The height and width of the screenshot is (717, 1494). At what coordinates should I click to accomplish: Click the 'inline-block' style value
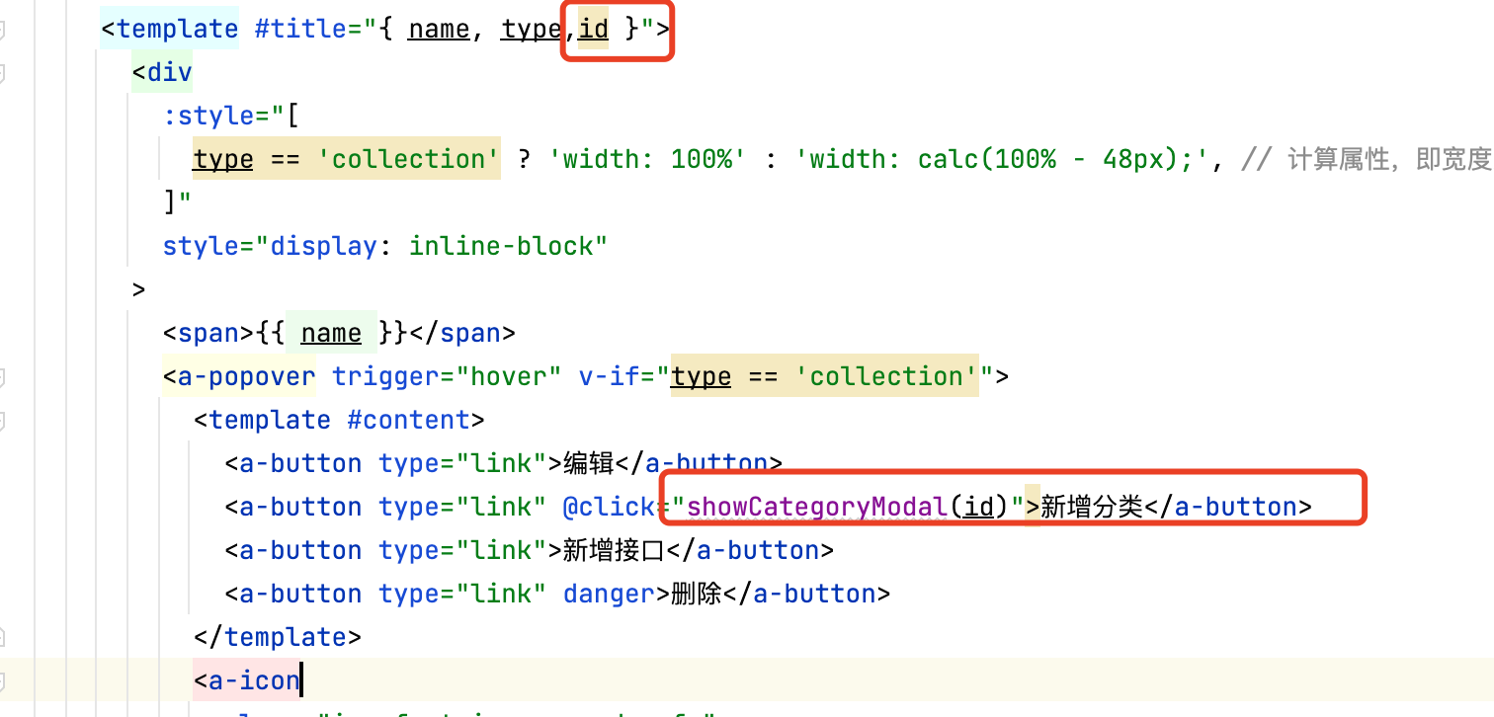tap(500, 247)
